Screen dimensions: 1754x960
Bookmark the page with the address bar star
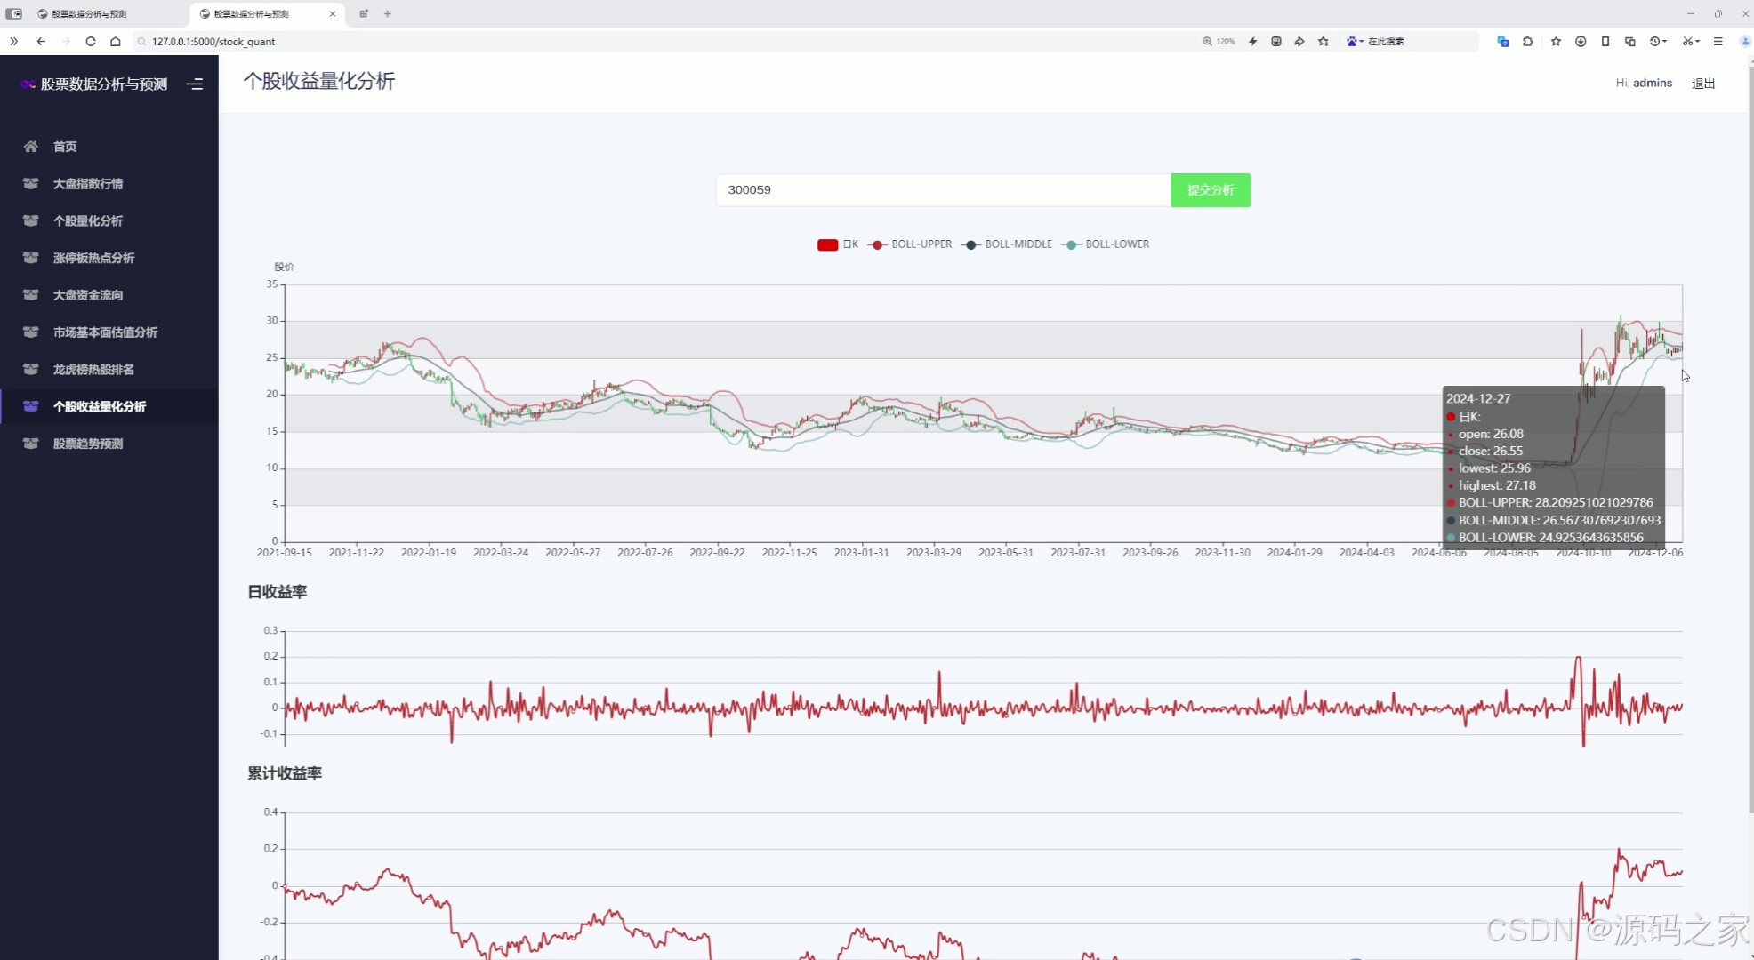click(1324, 42)
